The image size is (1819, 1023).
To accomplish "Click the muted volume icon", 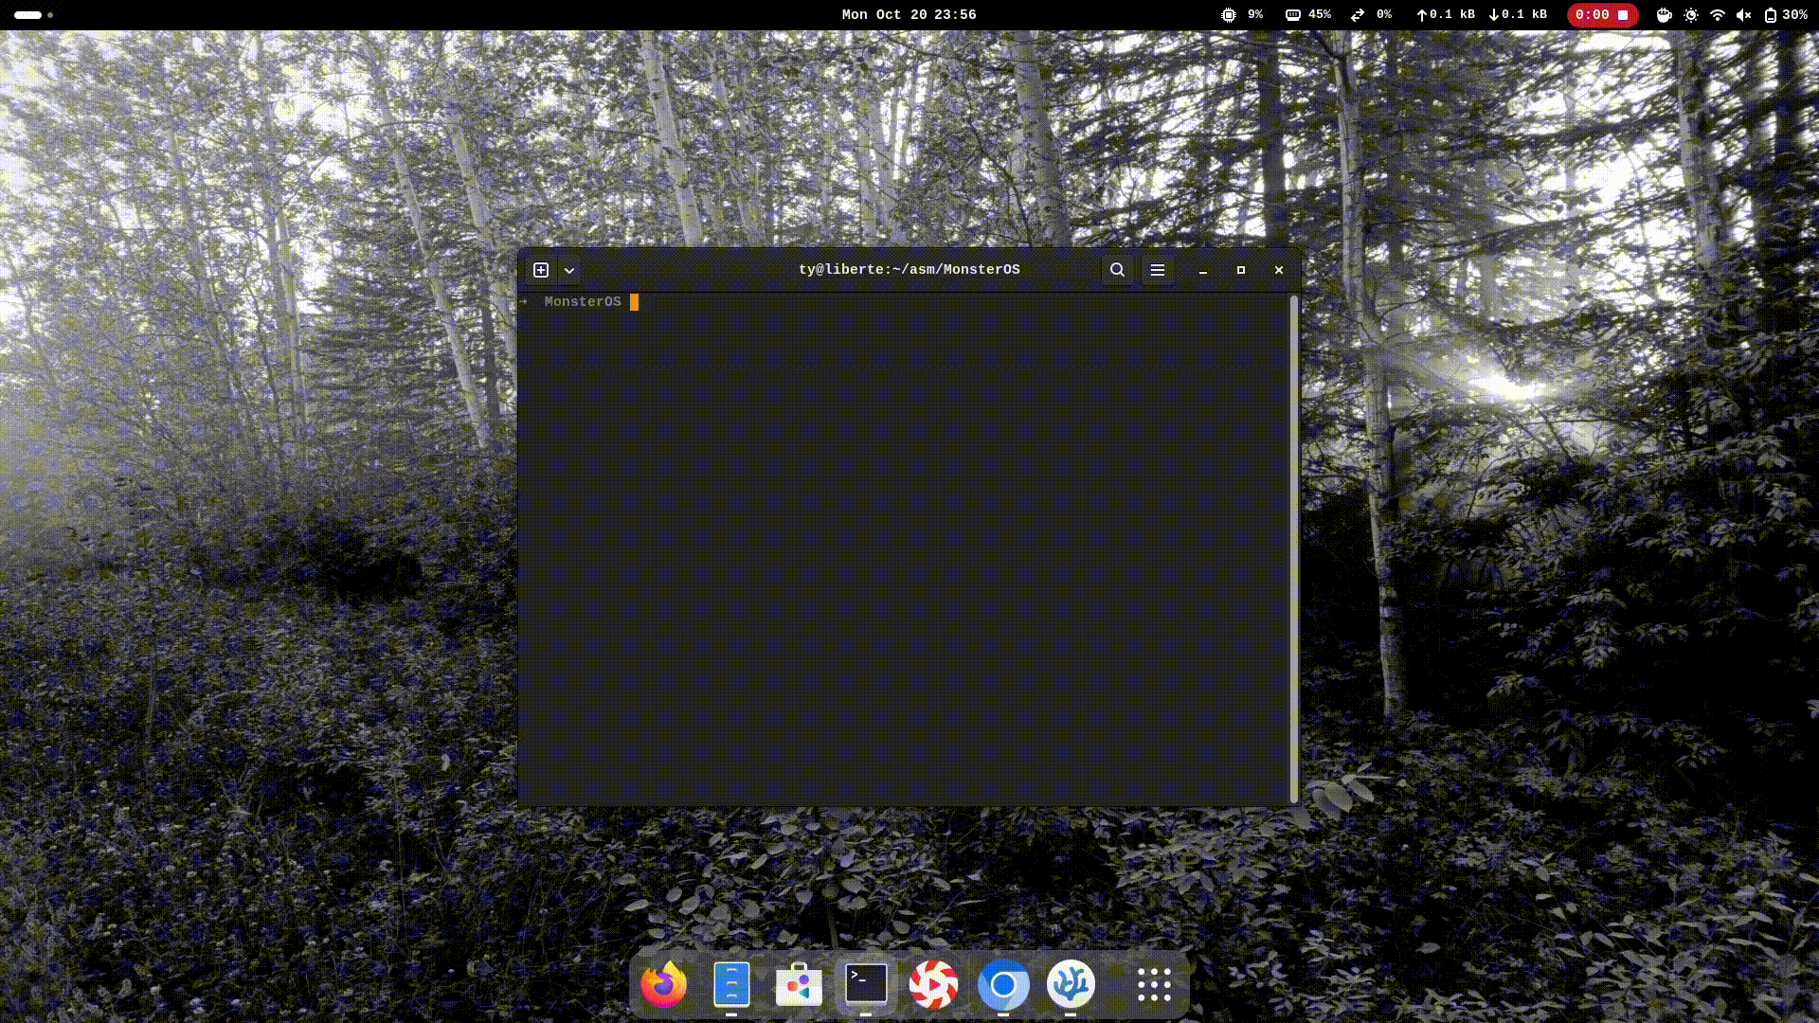I will click(1743, 15).
